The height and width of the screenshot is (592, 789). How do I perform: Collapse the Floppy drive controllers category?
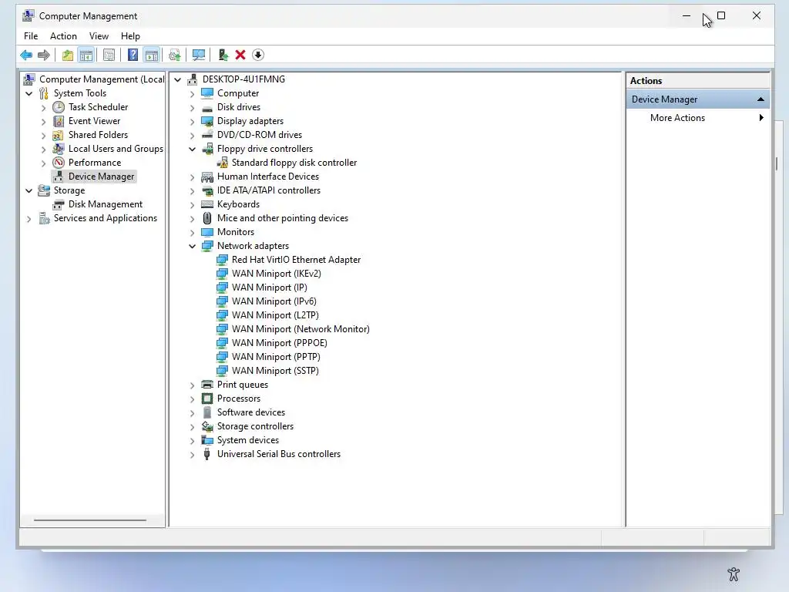click(x=192, y=149)
